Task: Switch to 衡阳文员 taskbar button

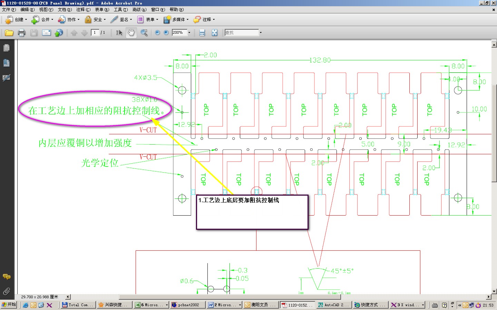Action: 261,305
